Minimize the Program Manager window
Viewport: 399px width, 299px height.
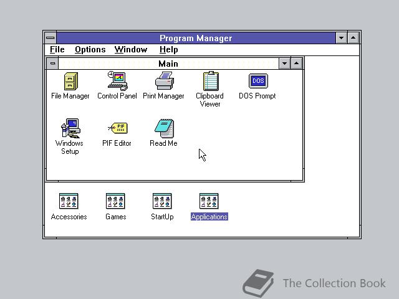tap(341, 38)
